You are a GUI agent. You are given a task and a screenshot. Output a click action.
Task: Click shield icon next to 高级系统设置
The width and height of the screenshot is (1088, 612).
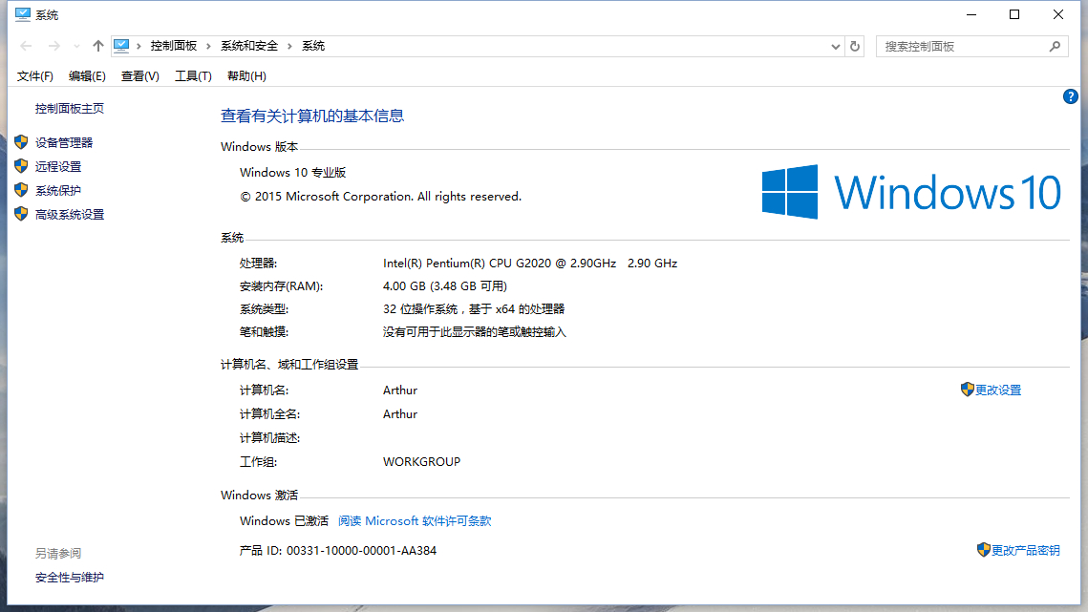(21, 214)
